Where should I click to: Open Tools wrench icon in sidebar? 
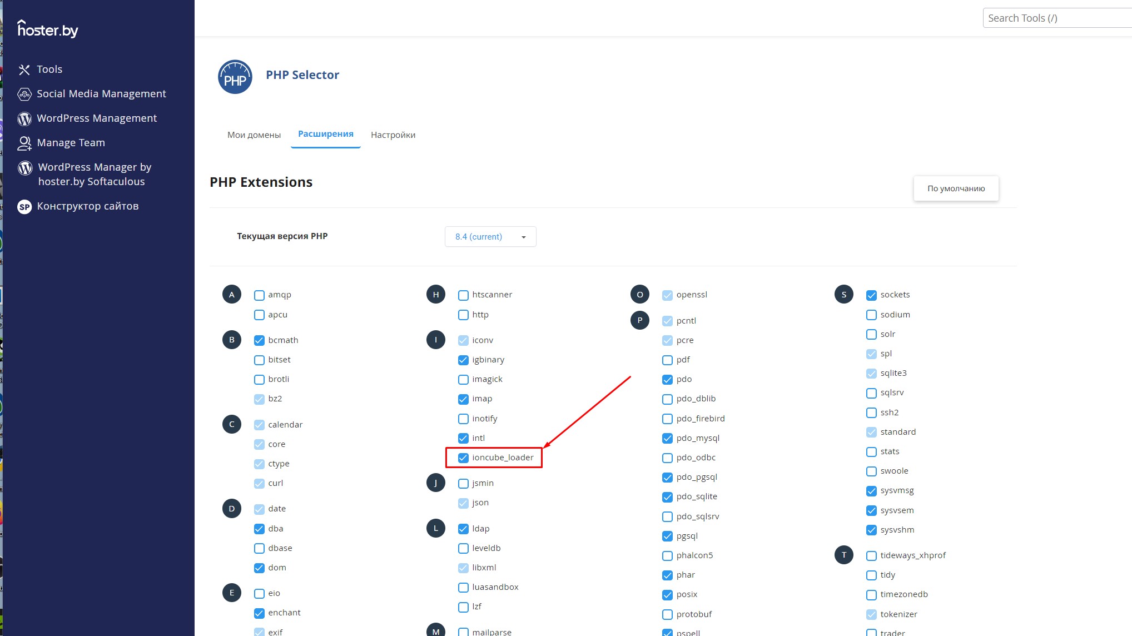[x=24, y=69]
